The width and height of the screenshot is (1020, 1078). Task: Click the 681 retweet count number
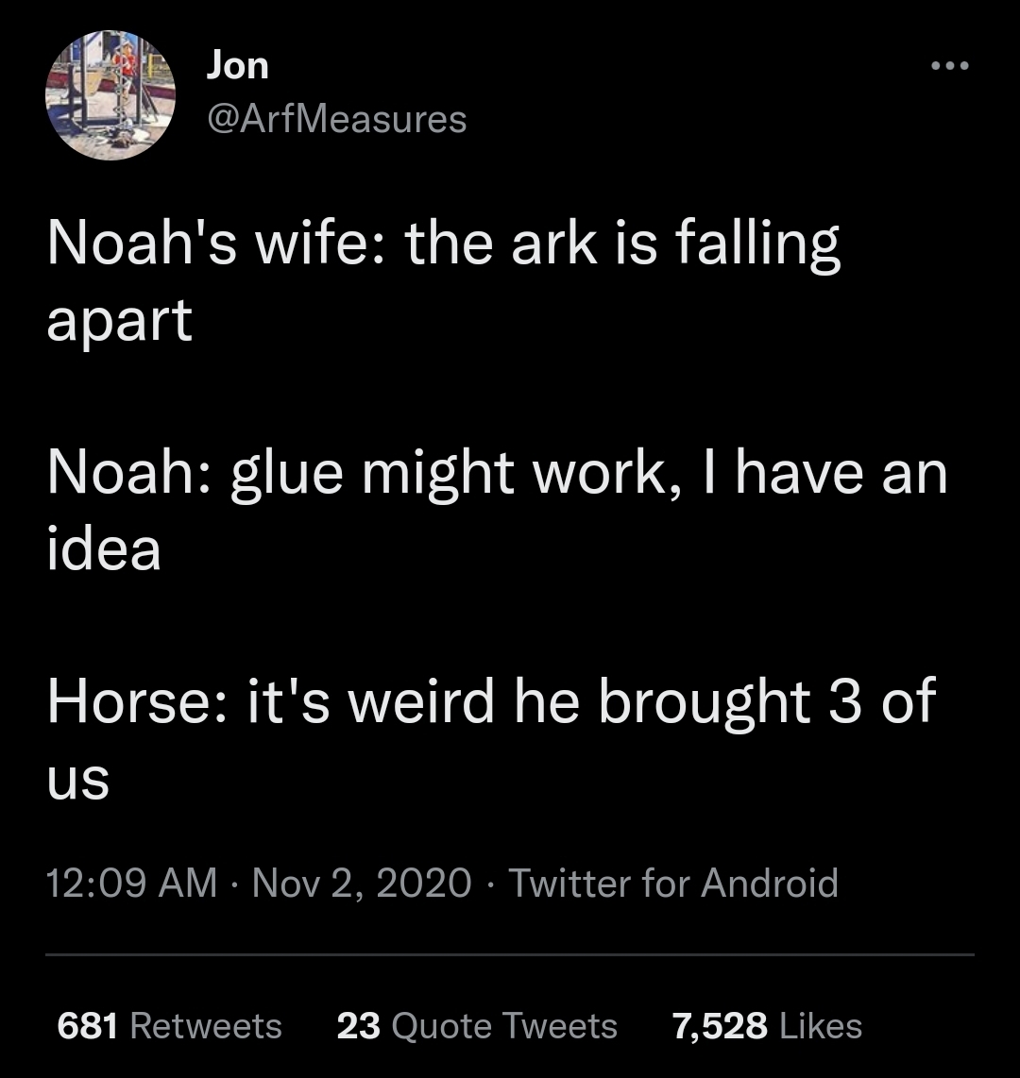[87, 1026]
